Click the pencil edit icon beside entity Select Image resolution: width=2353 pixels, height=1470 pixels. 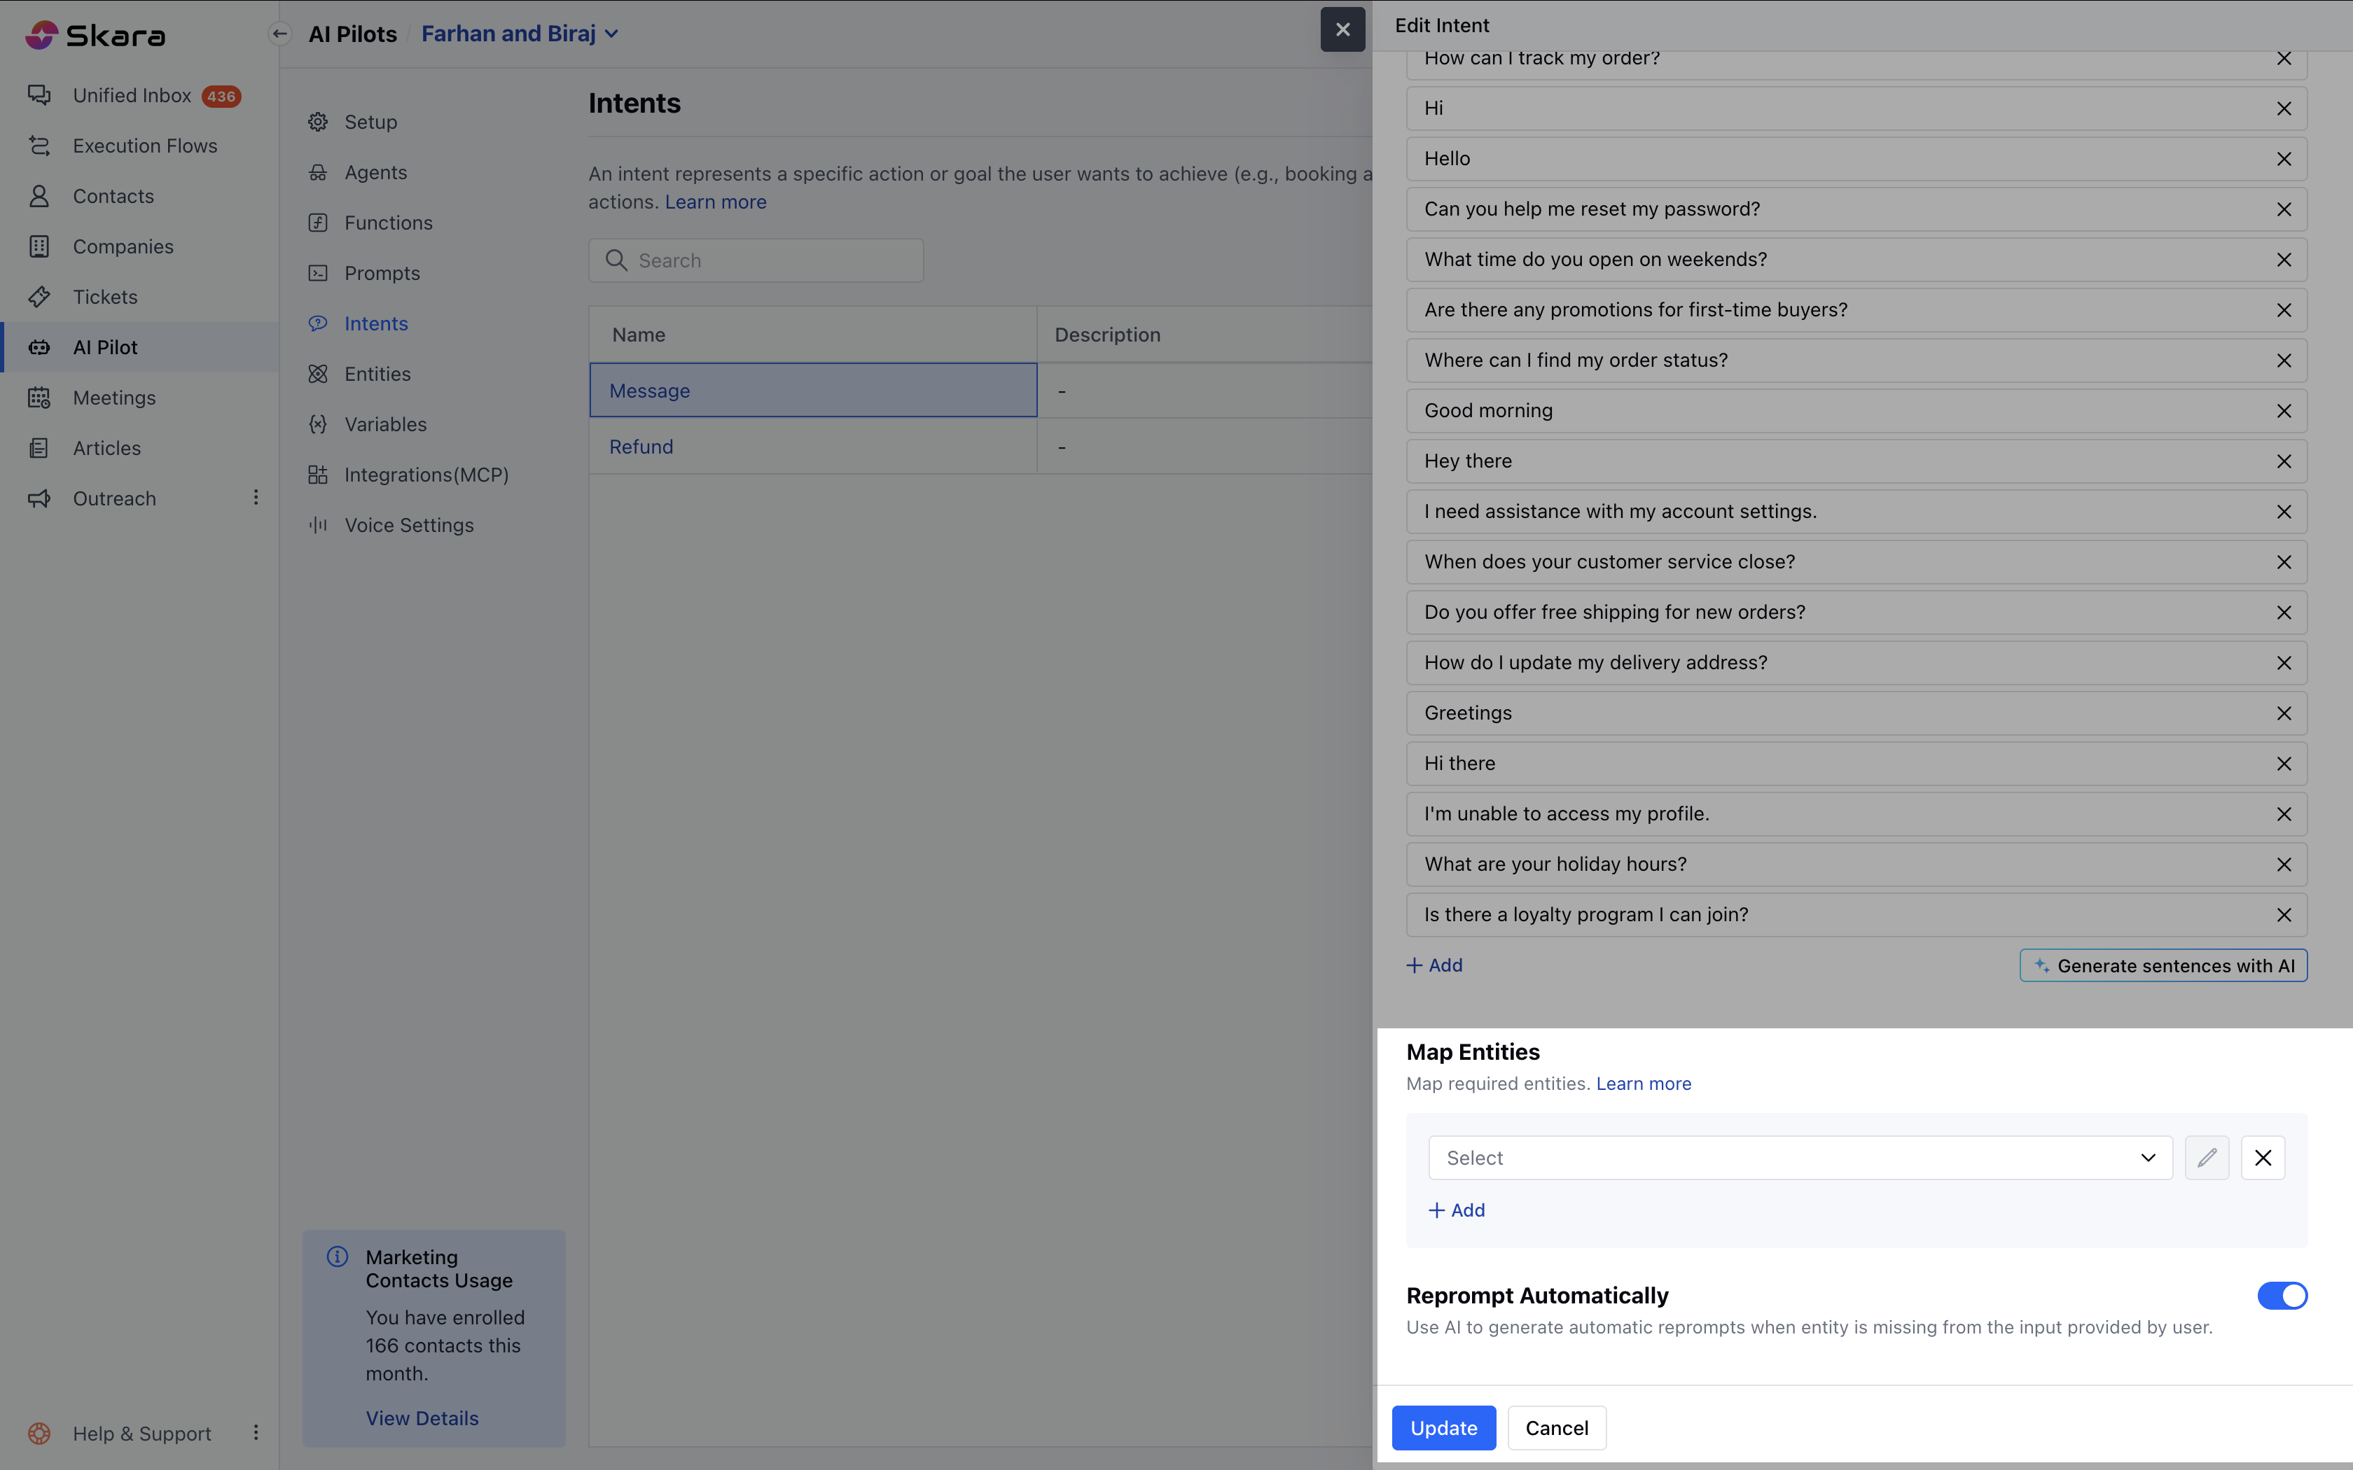click(x=2206, y=1157)
